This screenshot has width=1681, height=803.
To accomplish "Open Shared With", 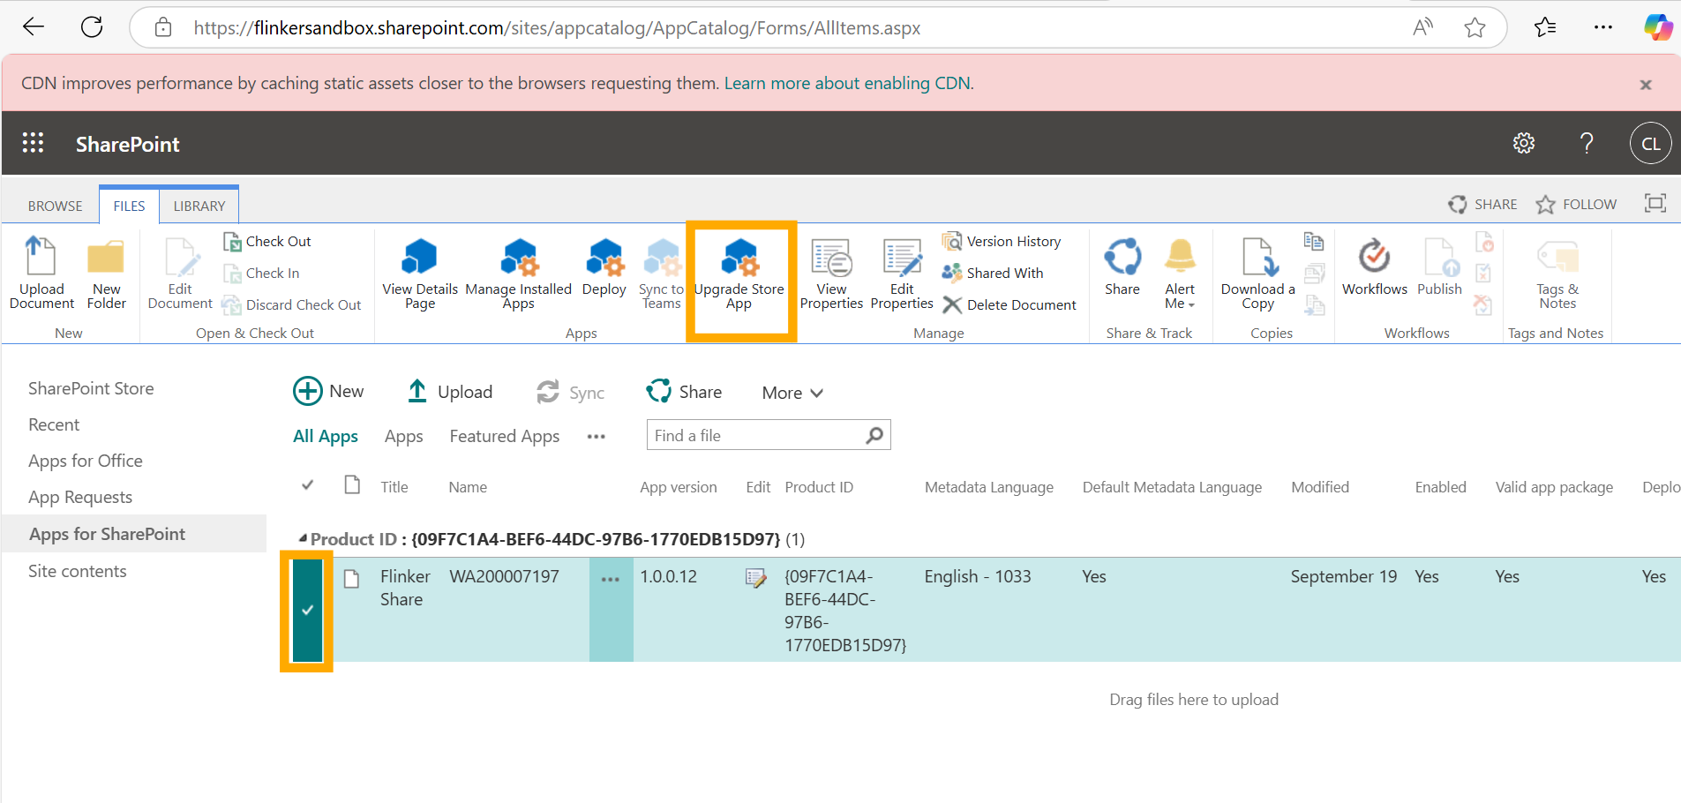I will coord(993,273).
